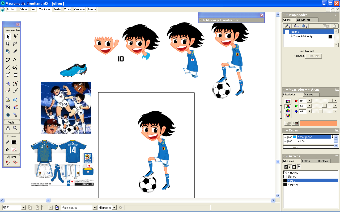Open the Archivo menu
Viewport: 340px width, 212px height.
point(11,9)
